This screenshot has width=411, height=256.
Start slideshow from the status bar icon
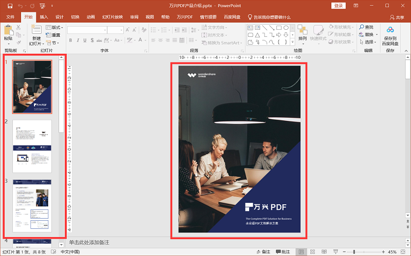337,252
